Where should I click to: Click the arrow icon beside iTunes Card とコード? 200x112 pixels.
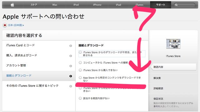point(71,46)
